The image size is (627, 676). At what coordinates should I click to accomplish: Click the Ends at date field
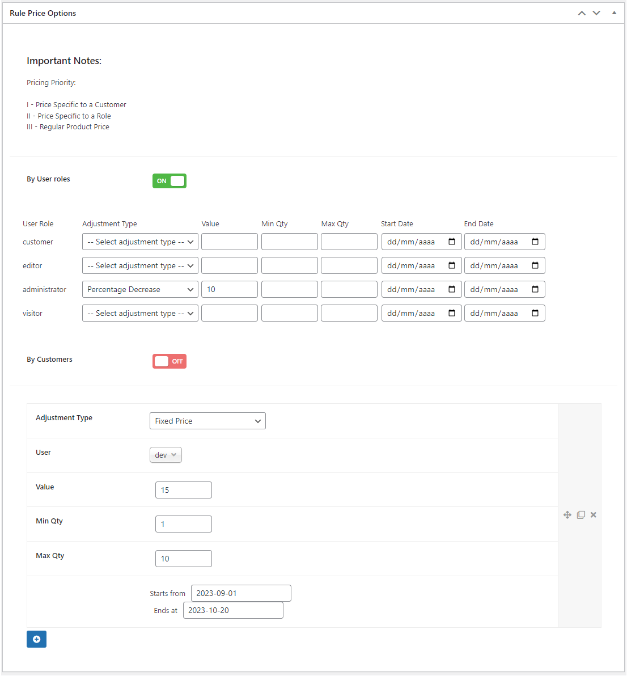[233, 610]
